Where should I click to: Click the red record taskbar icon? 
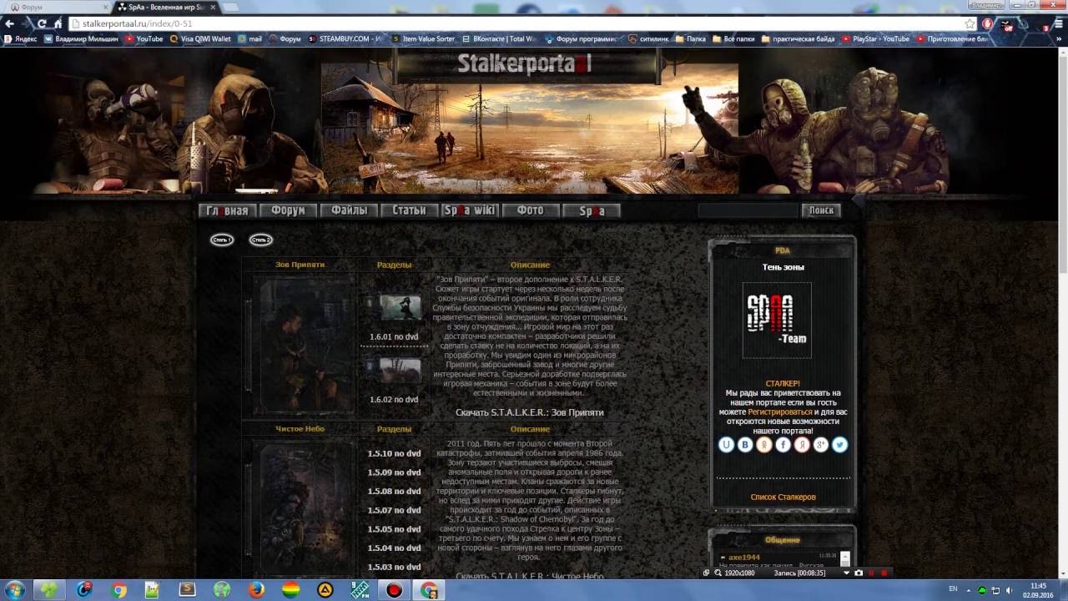[395, 590]
